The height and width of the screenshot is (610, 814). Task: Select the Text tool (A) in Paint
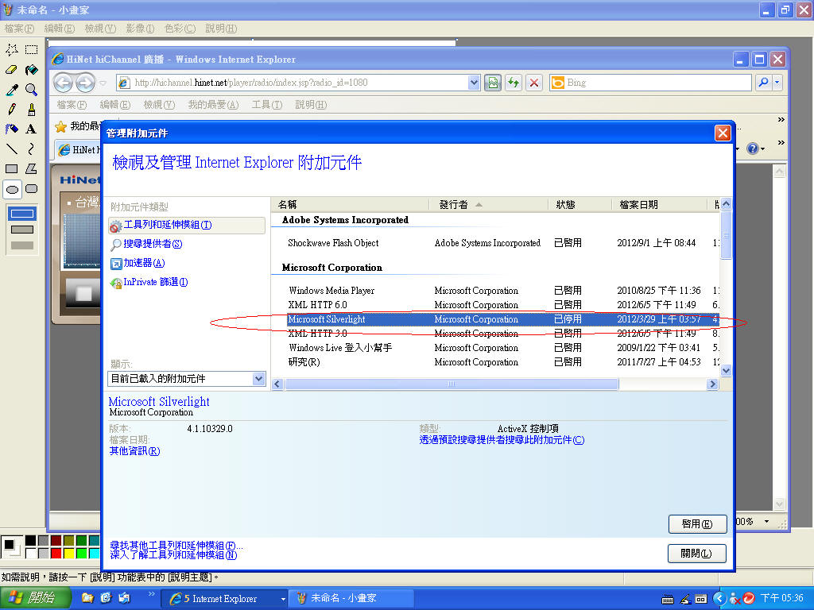pyautogui.click(x=32, y=129)
